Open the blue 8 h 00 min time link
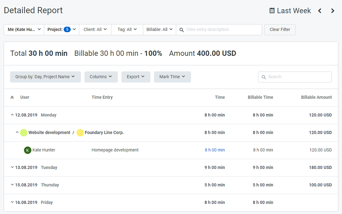The width and height of the screenshot is (342, 214). click(214, 150)
